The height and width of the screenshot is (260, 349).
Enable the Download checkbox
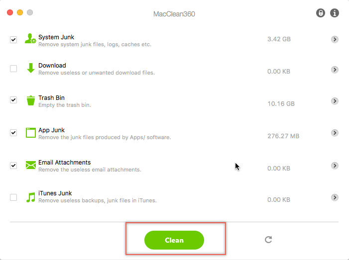click(x=13, y=69)
